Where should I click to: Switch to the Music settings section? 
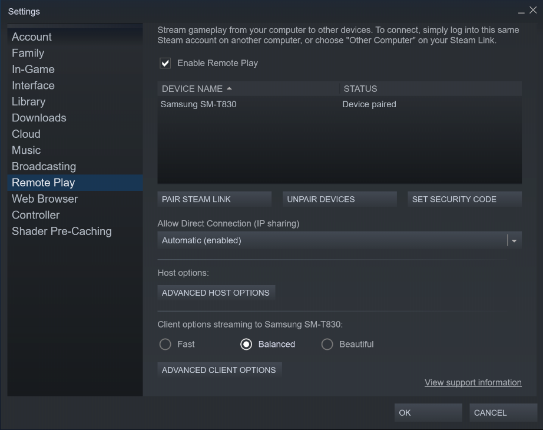point(26,150)
